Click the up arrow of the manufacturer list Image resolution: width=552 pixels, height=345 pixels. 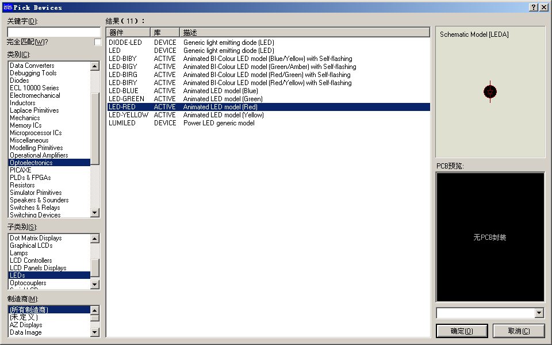(x=95, y=310)
